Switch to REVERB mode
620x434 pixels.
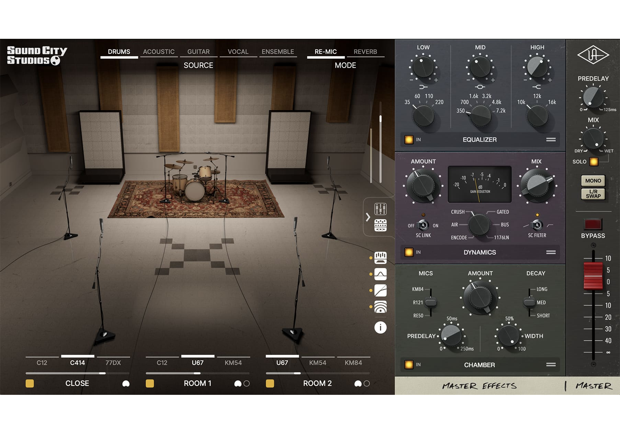[x=365, y=52]
